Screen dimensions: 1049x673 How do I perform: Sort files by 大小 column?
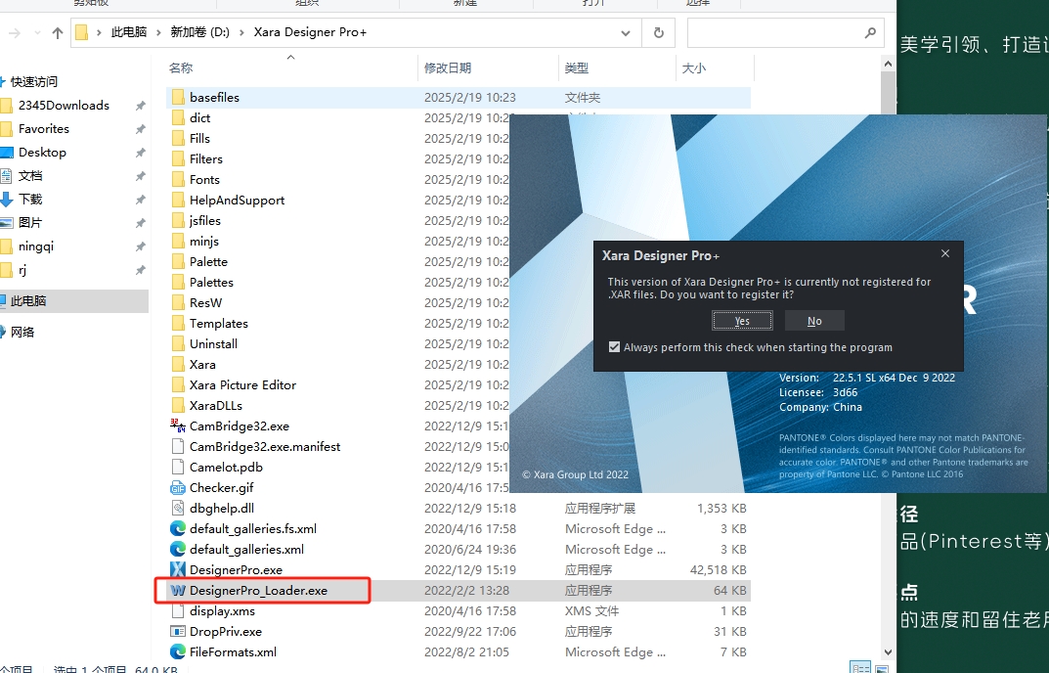point(694,67)
